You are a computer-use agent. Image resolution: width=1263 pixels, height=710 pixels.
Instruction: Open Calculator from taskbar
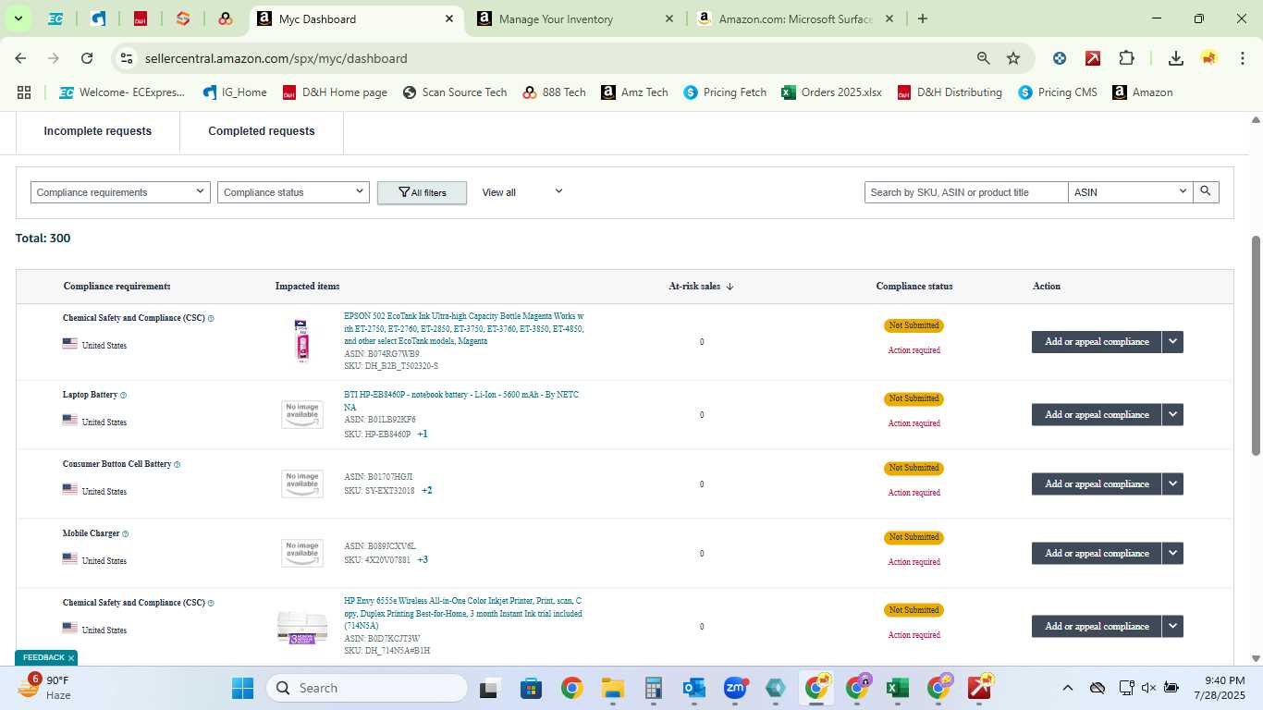pyautogui.click(x=654, y=688)
